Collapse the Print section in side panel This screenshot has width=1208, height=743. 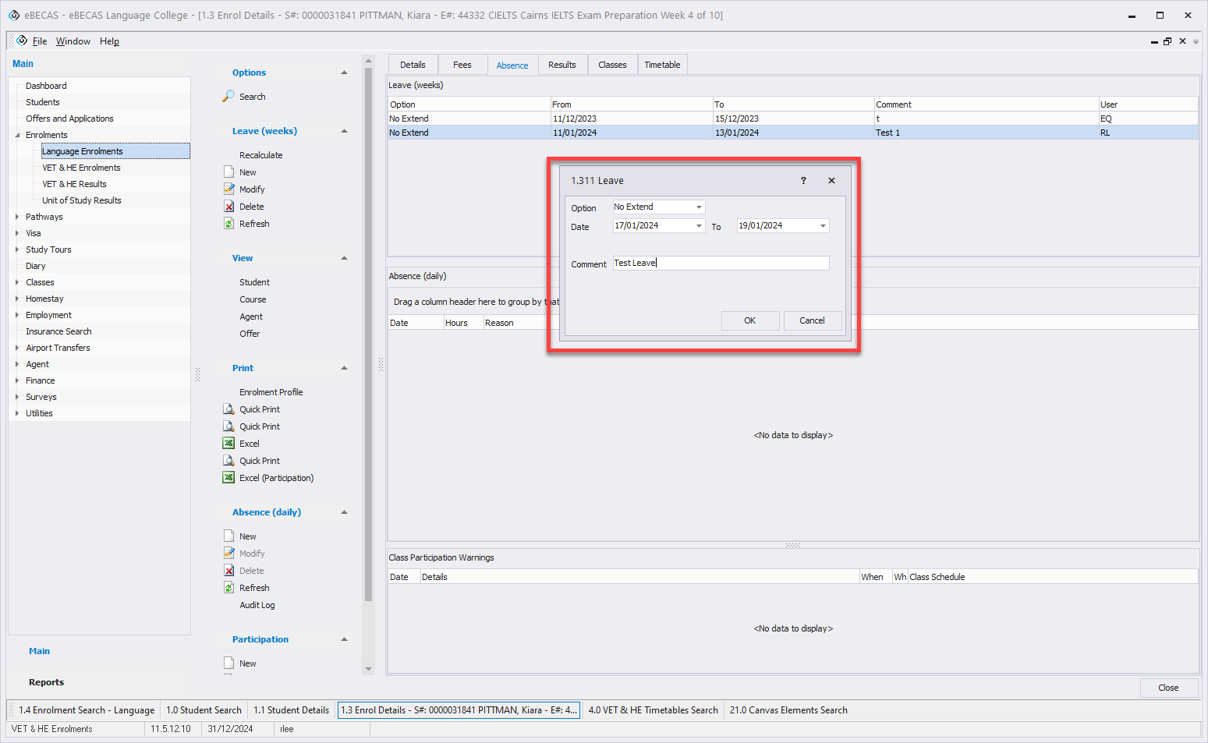(344, 368)
